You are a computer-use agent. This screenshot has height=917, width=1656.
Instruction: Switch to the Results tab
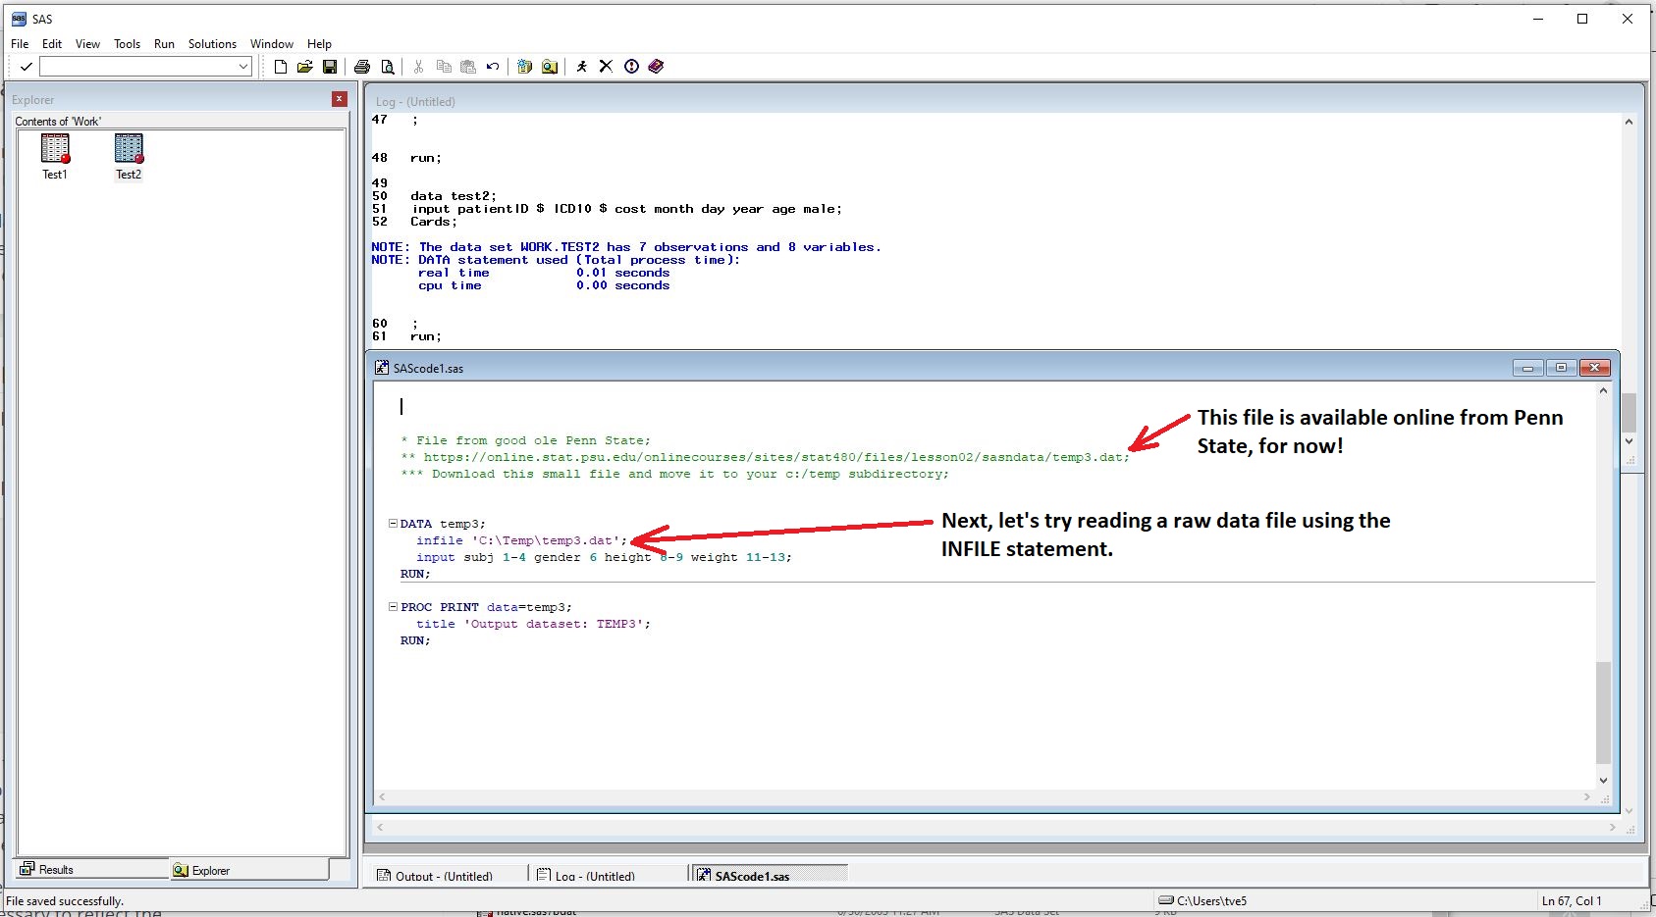(x=57, y=870)
